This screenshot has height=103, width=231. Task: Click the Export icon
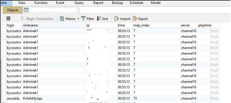(135, 19)
